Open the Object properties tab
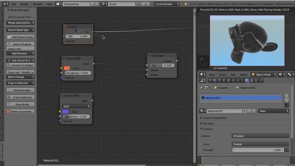This screenshot has width=295, height=166. click(229, 81)
